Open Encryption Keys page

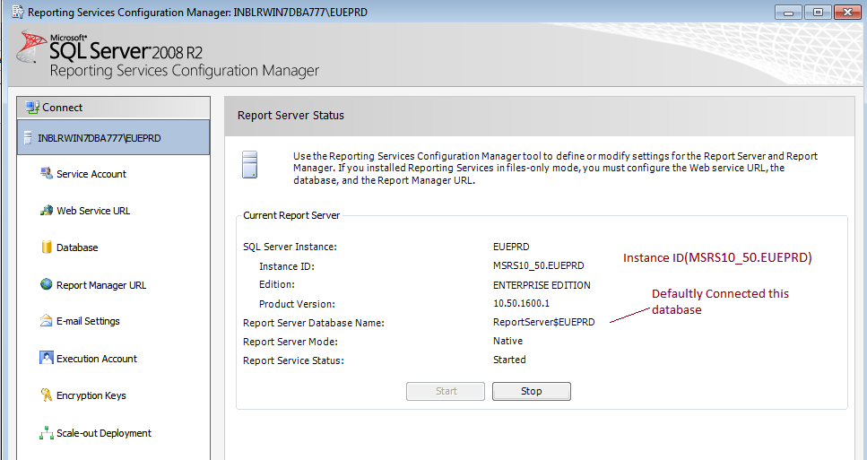point(91,395)
